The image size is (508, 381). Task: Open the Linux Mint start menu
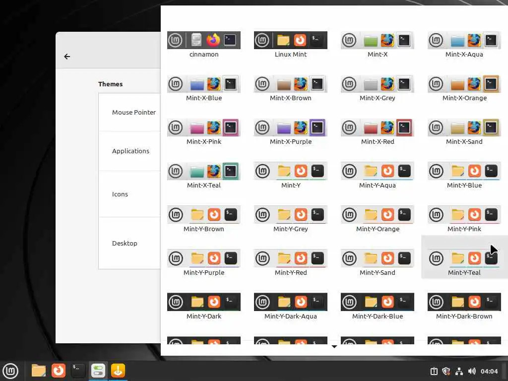pyautogui.click(x=10, y=371)
